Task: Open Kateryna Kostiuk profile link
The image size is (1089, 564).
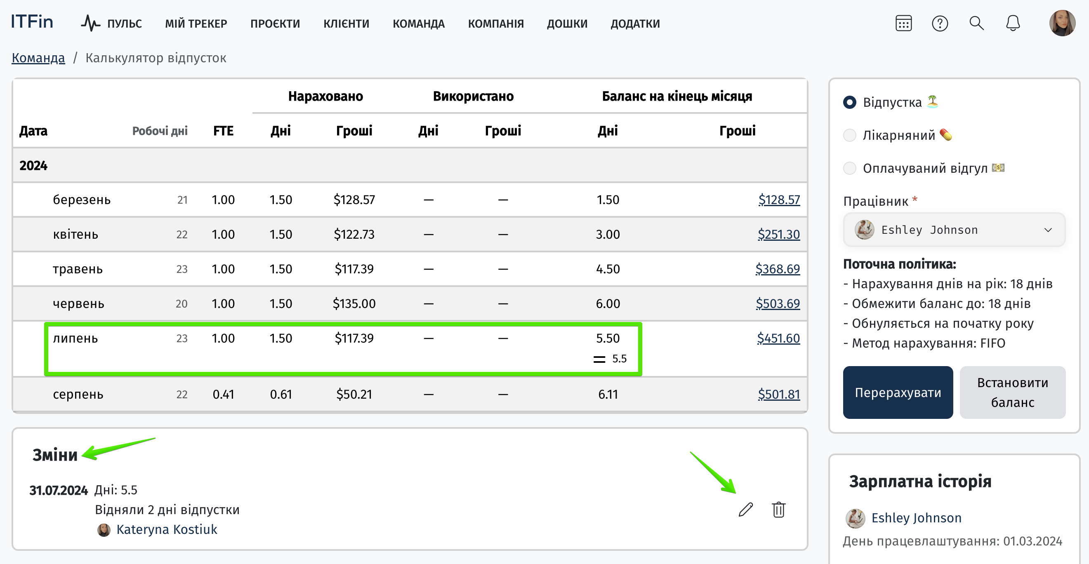Action: pyautogui.click(x=167, y=529)
